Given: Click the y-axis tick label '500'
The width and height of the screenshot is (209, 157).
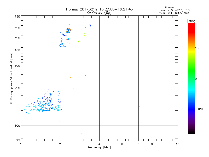Looking at the screenshot, I should pyautogui.click(x=17, y=38).
